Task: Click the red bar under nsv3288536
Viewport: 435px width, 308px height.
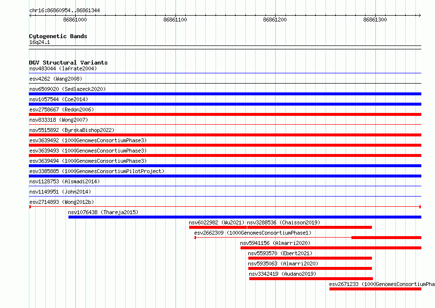Action: pyautogui.click(x=309, y=227)
